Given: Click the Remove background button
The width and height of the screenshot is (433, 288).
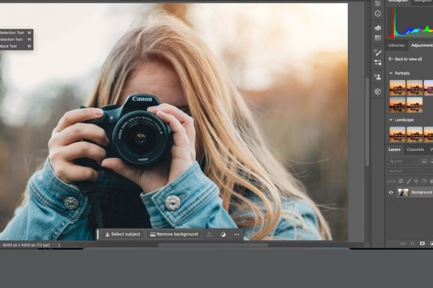Looking at the screenshot, I should tap(174, 234).
